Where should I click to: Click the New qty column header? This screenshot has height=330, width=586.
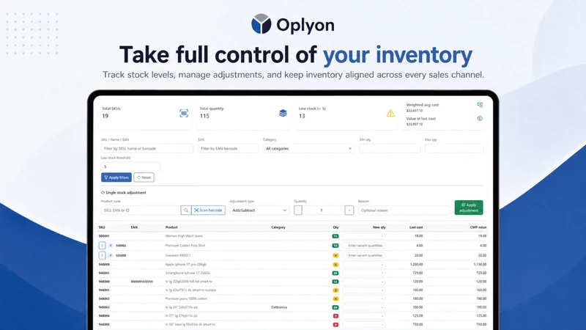pos(379,227)
